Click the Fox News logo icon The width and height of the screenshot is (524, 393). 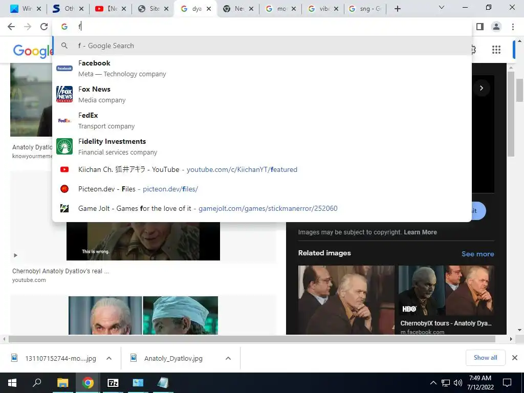[64, 94]
